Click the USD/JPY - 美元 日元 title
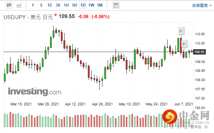Viewport: 214px width, 133px height. 28,17
